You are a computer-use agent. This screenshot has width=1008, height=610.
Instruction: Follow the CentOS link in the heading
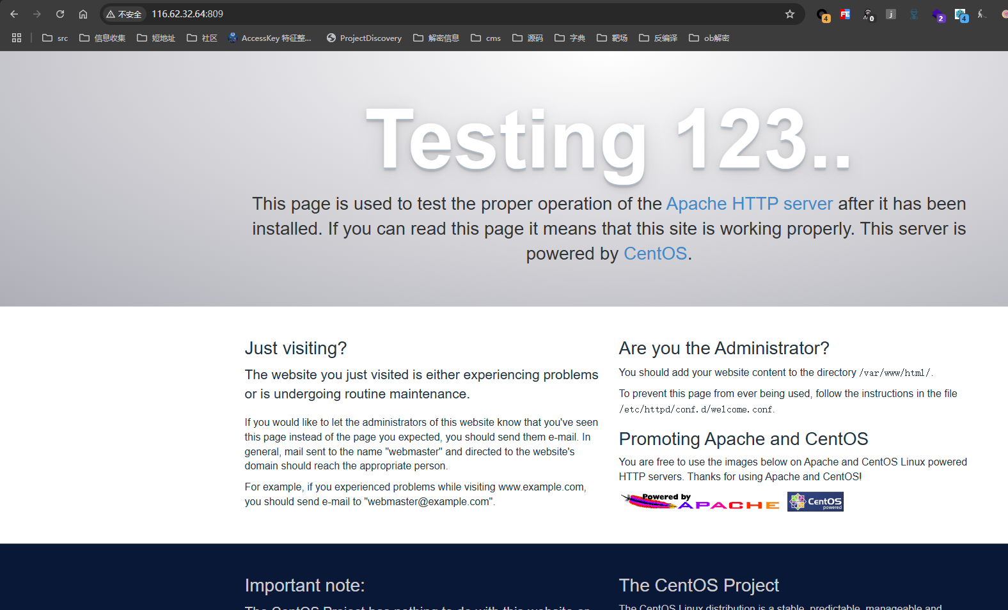(x=655, y=253)
